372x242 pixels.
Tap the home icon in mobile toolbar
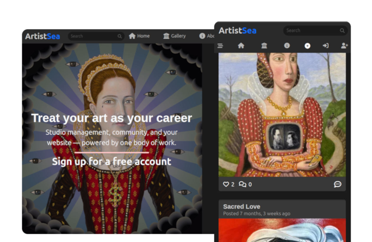tap(241, 46)
